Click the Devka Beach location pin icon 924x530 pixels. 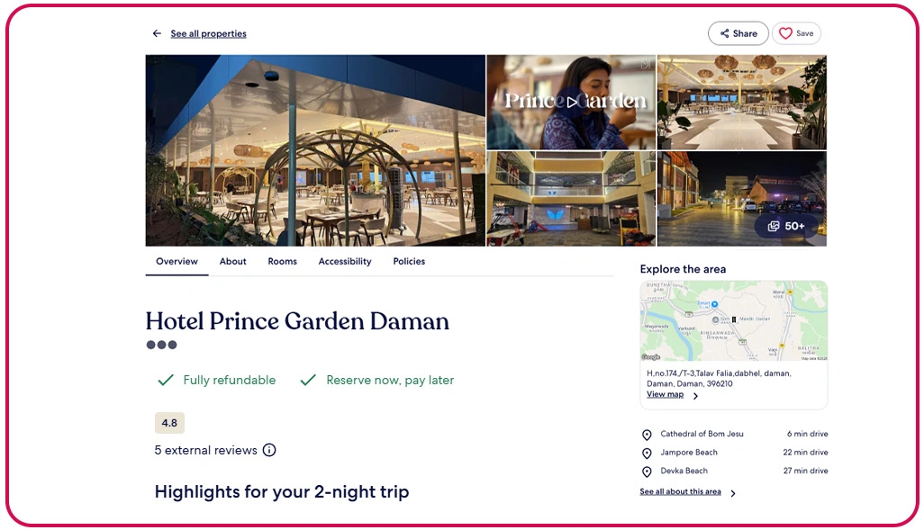click(647, 472)
